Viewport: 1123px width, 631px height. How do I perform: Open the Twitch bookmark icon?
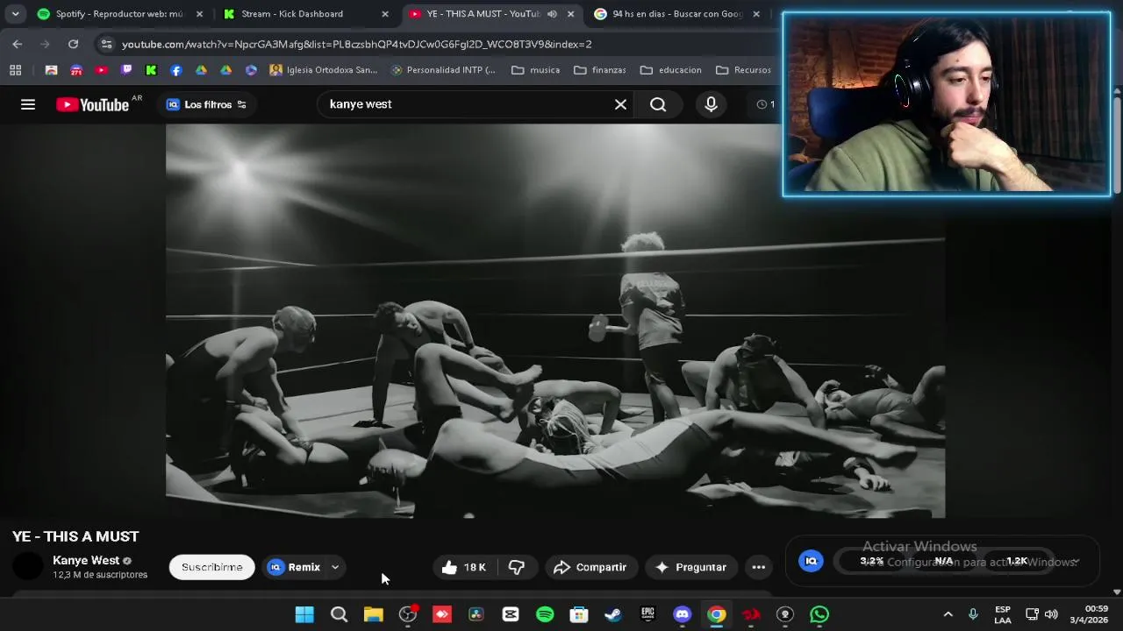[x=126, y=70]
